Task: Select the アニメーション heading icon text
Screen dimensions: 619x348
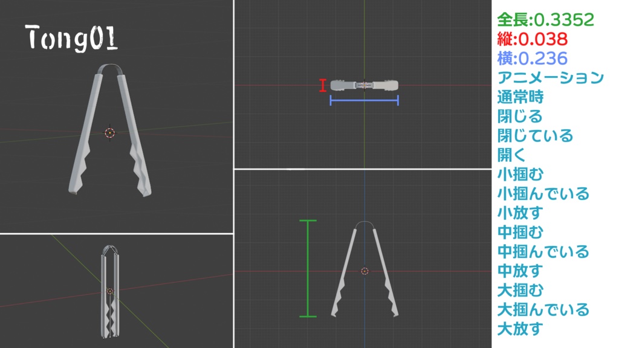Action: tap(549, 77)
